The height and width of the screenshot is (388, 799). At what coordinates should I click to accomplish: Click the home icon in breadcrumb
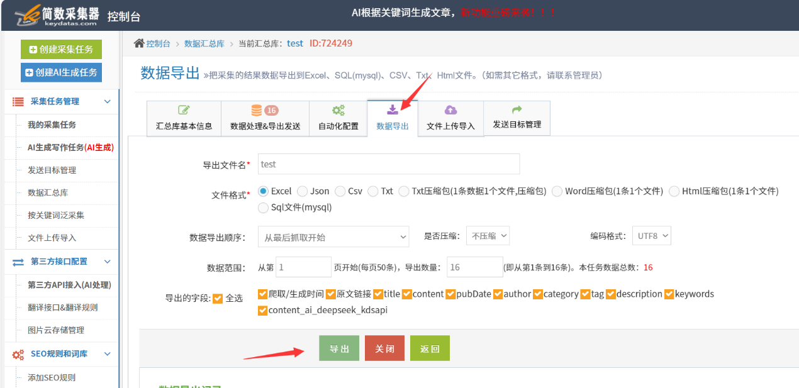(139, 43)
